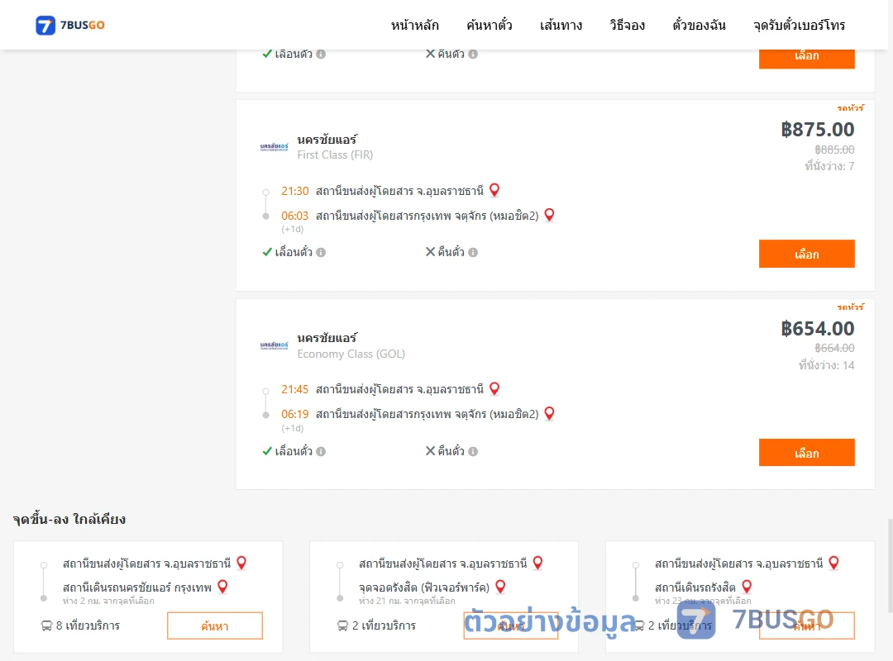Click the page vertical scrollbar
The height and width of the screenshot is (661, 893).
click(x=890, y=564)
